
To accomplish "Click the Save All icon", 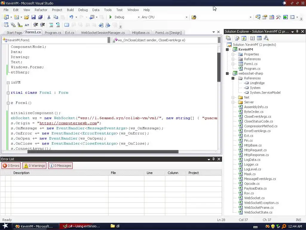I will point(40,17).
